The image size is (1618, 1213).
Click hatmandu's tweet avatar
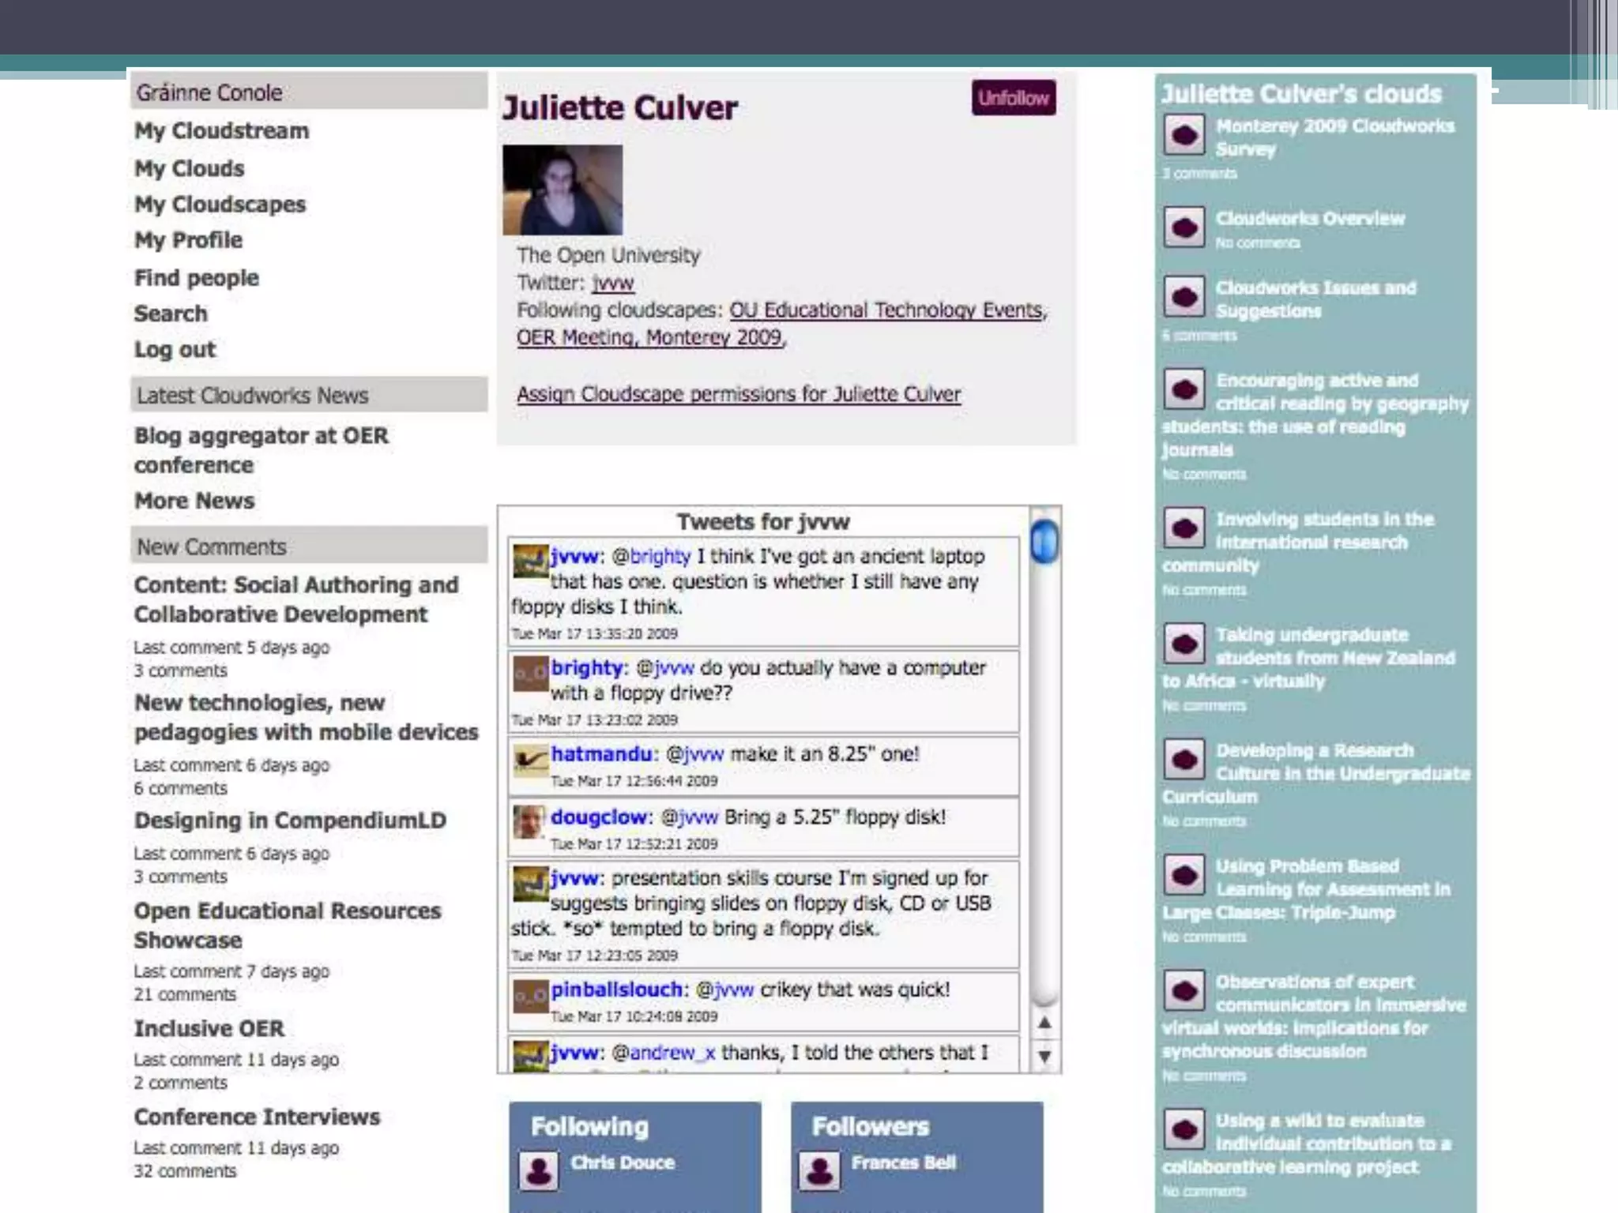[x=529, y=760]
